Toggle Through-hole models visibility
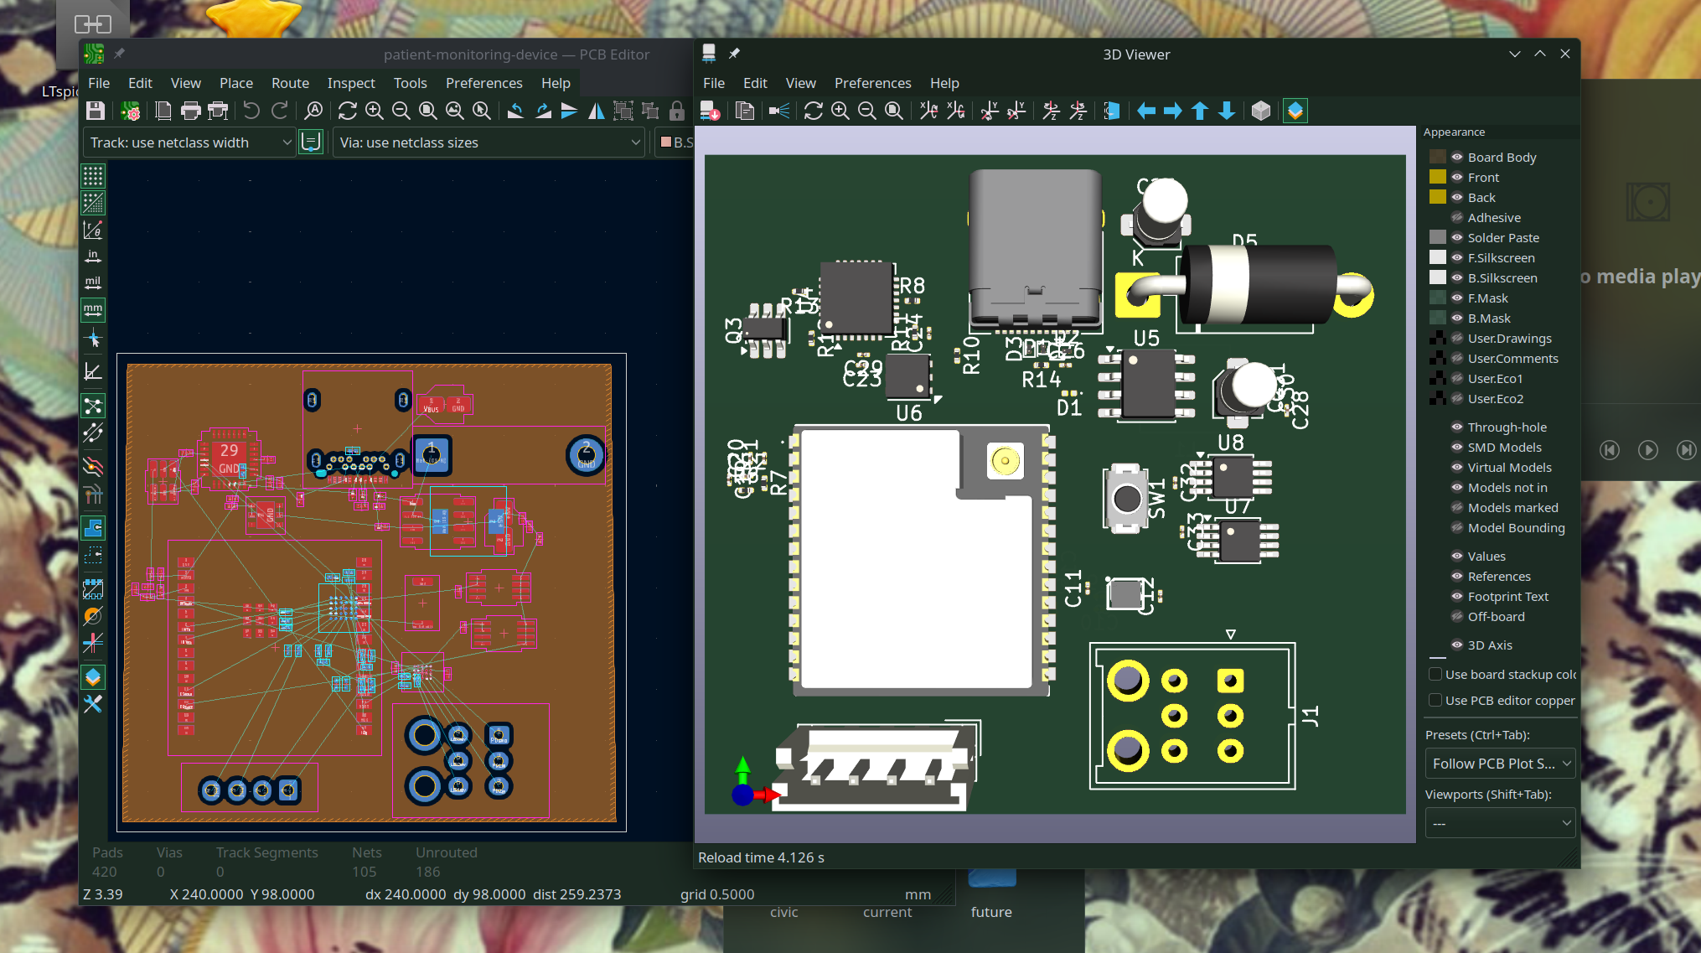The height and width of the screenshot is (953, 1701). pyautogui.click(x=1457, y=427)
